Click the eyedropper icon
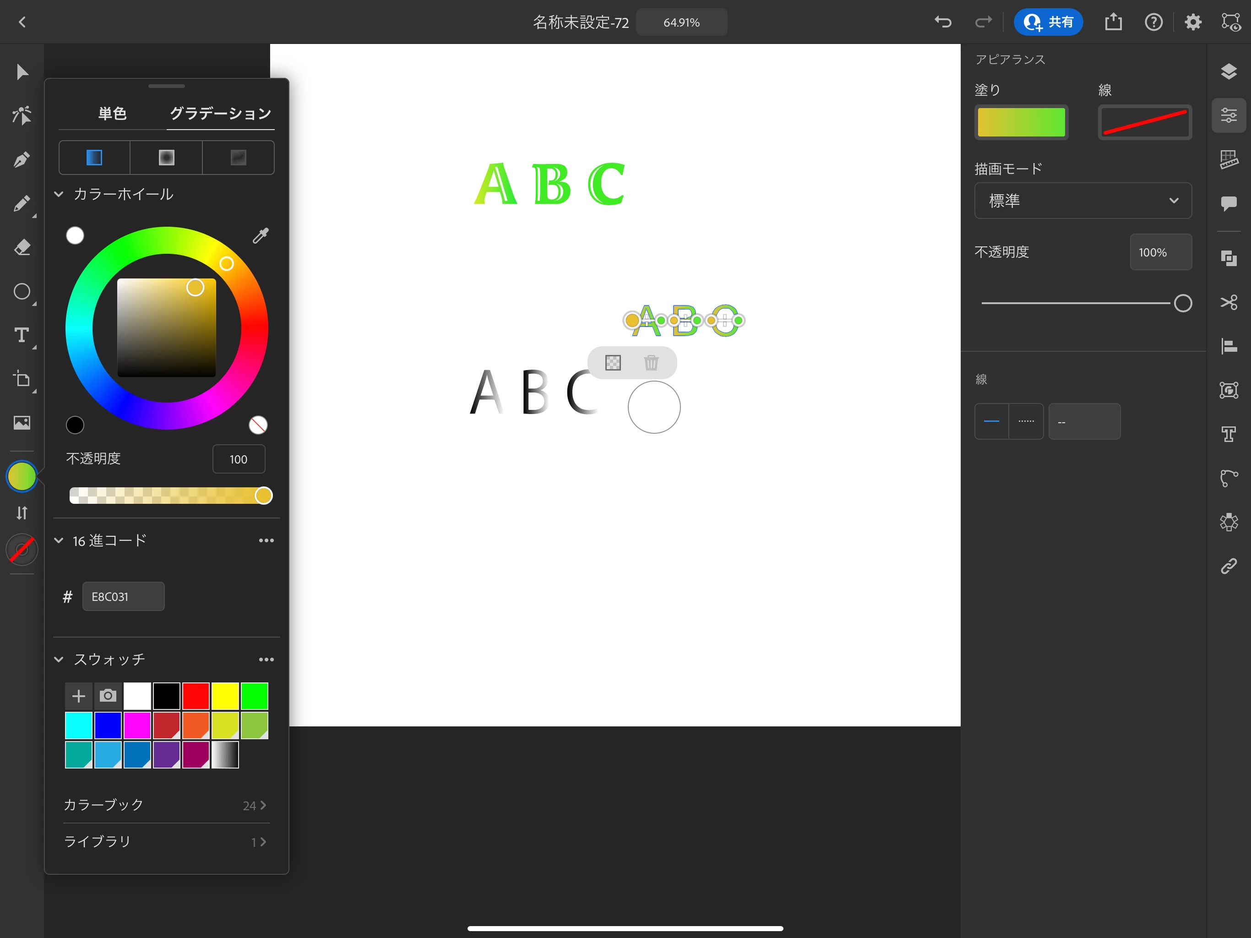The height and width of the screenshot is (938, 1251). tap(260, 235)
